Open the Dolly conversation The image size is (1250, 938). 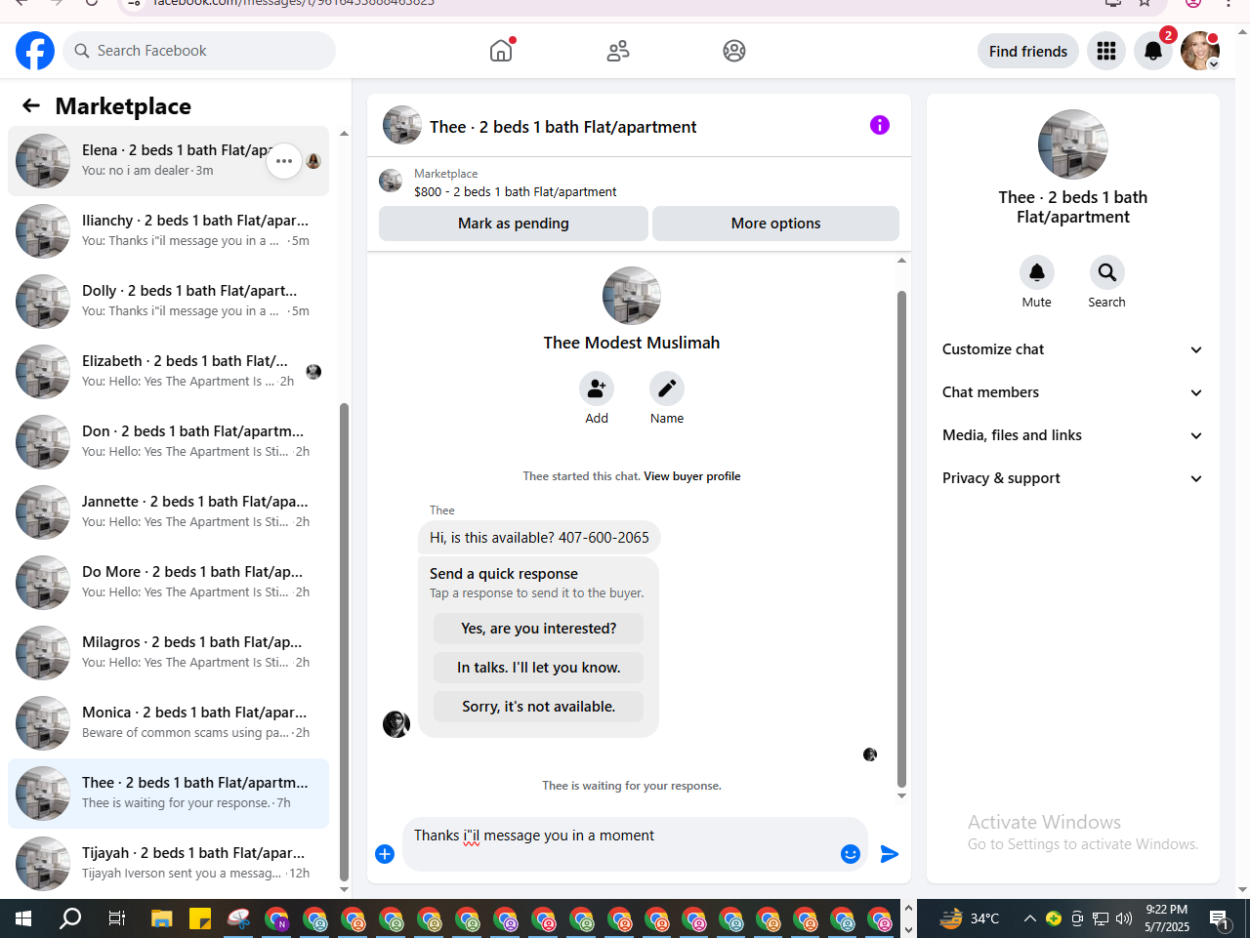[x=168, y=302]
